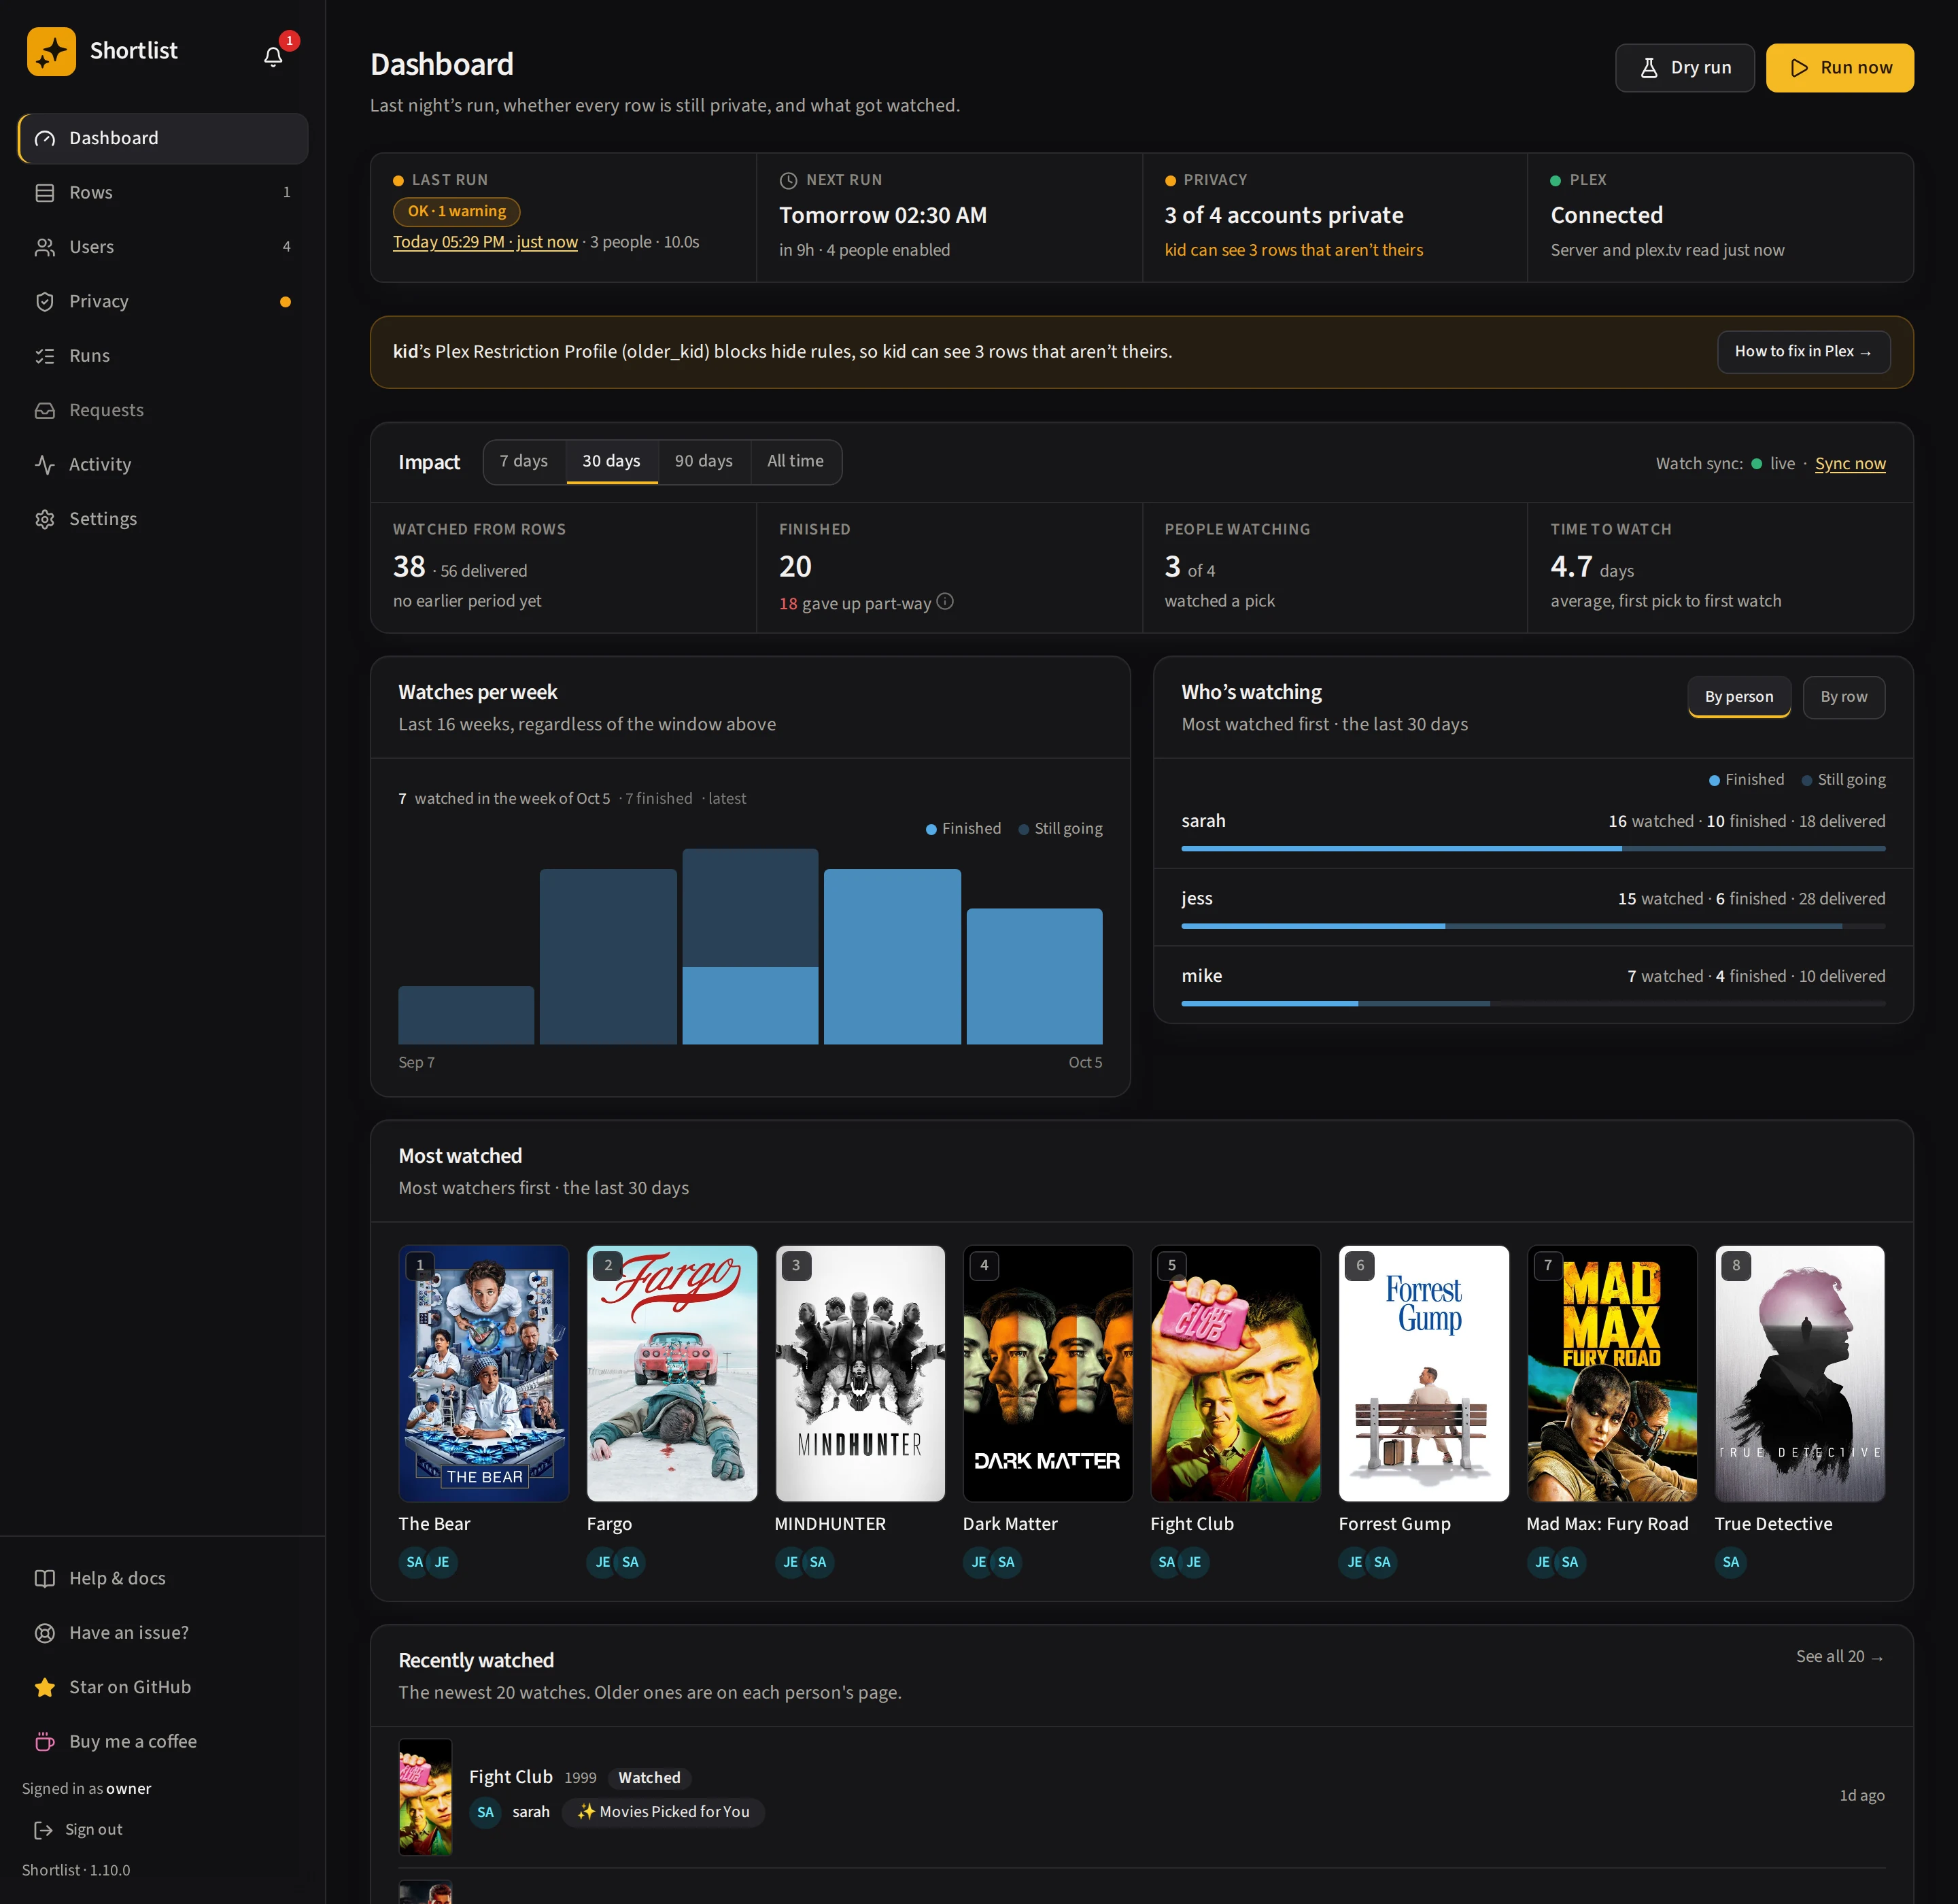Click the Requests inbox icon in sidebar

(x=45, y=410)
